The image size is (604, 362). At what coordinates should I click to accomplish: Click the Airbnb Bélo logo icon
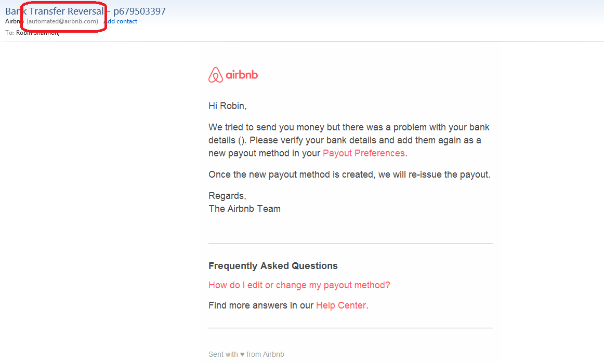216,75
